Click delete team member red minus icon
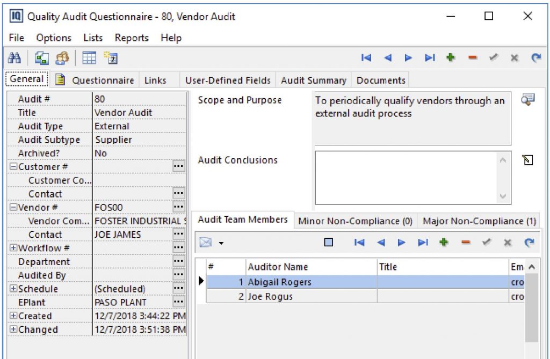This screenshot has width=550, height=359. click(465, 243)
